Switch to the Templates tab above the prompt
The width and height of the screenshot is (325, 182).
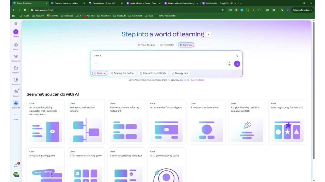(167, 45)
